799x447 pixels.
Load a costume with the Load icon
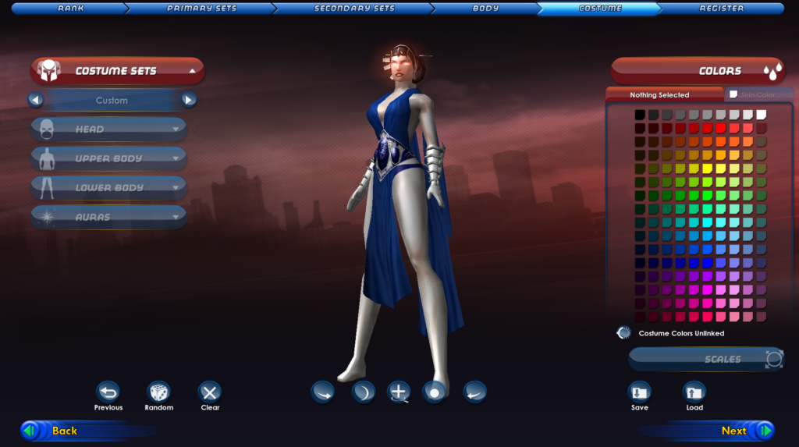694,392
